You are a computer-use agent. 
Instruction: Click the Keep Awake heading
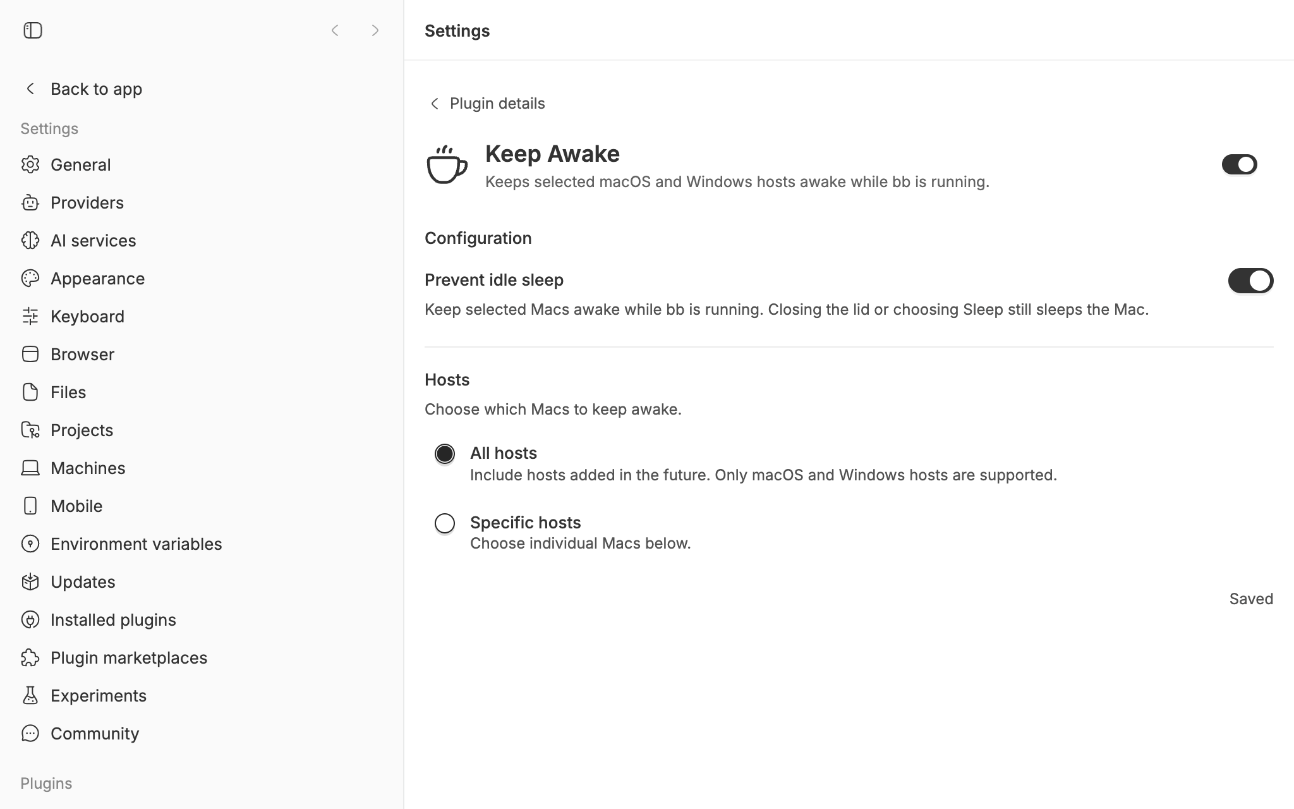point(552,154)
